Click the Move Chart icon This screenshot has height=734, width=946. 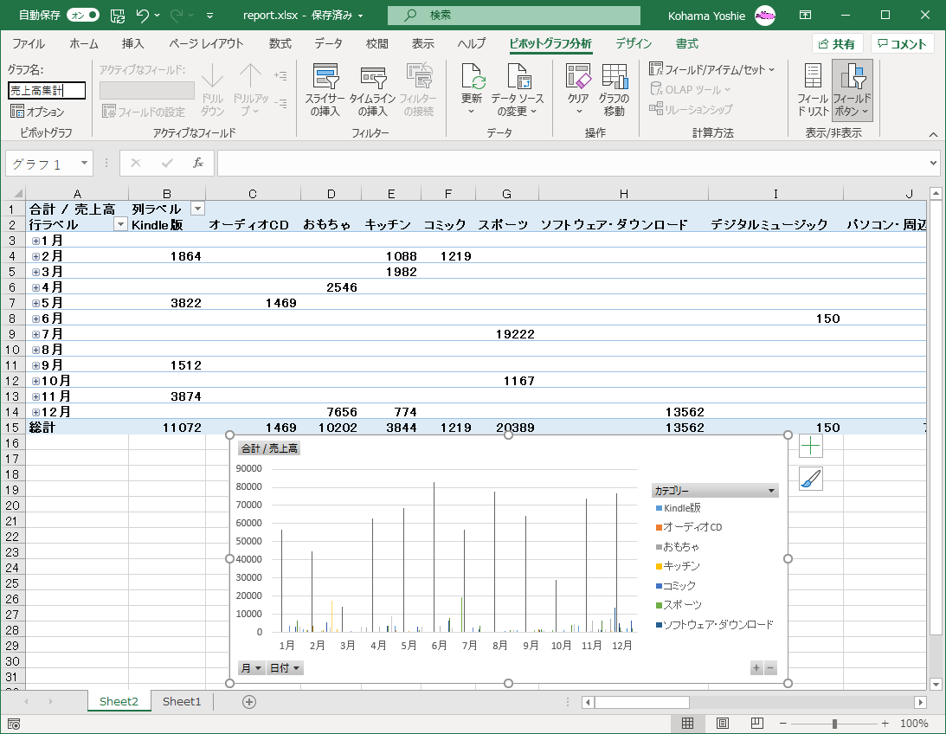coord(615,80)
